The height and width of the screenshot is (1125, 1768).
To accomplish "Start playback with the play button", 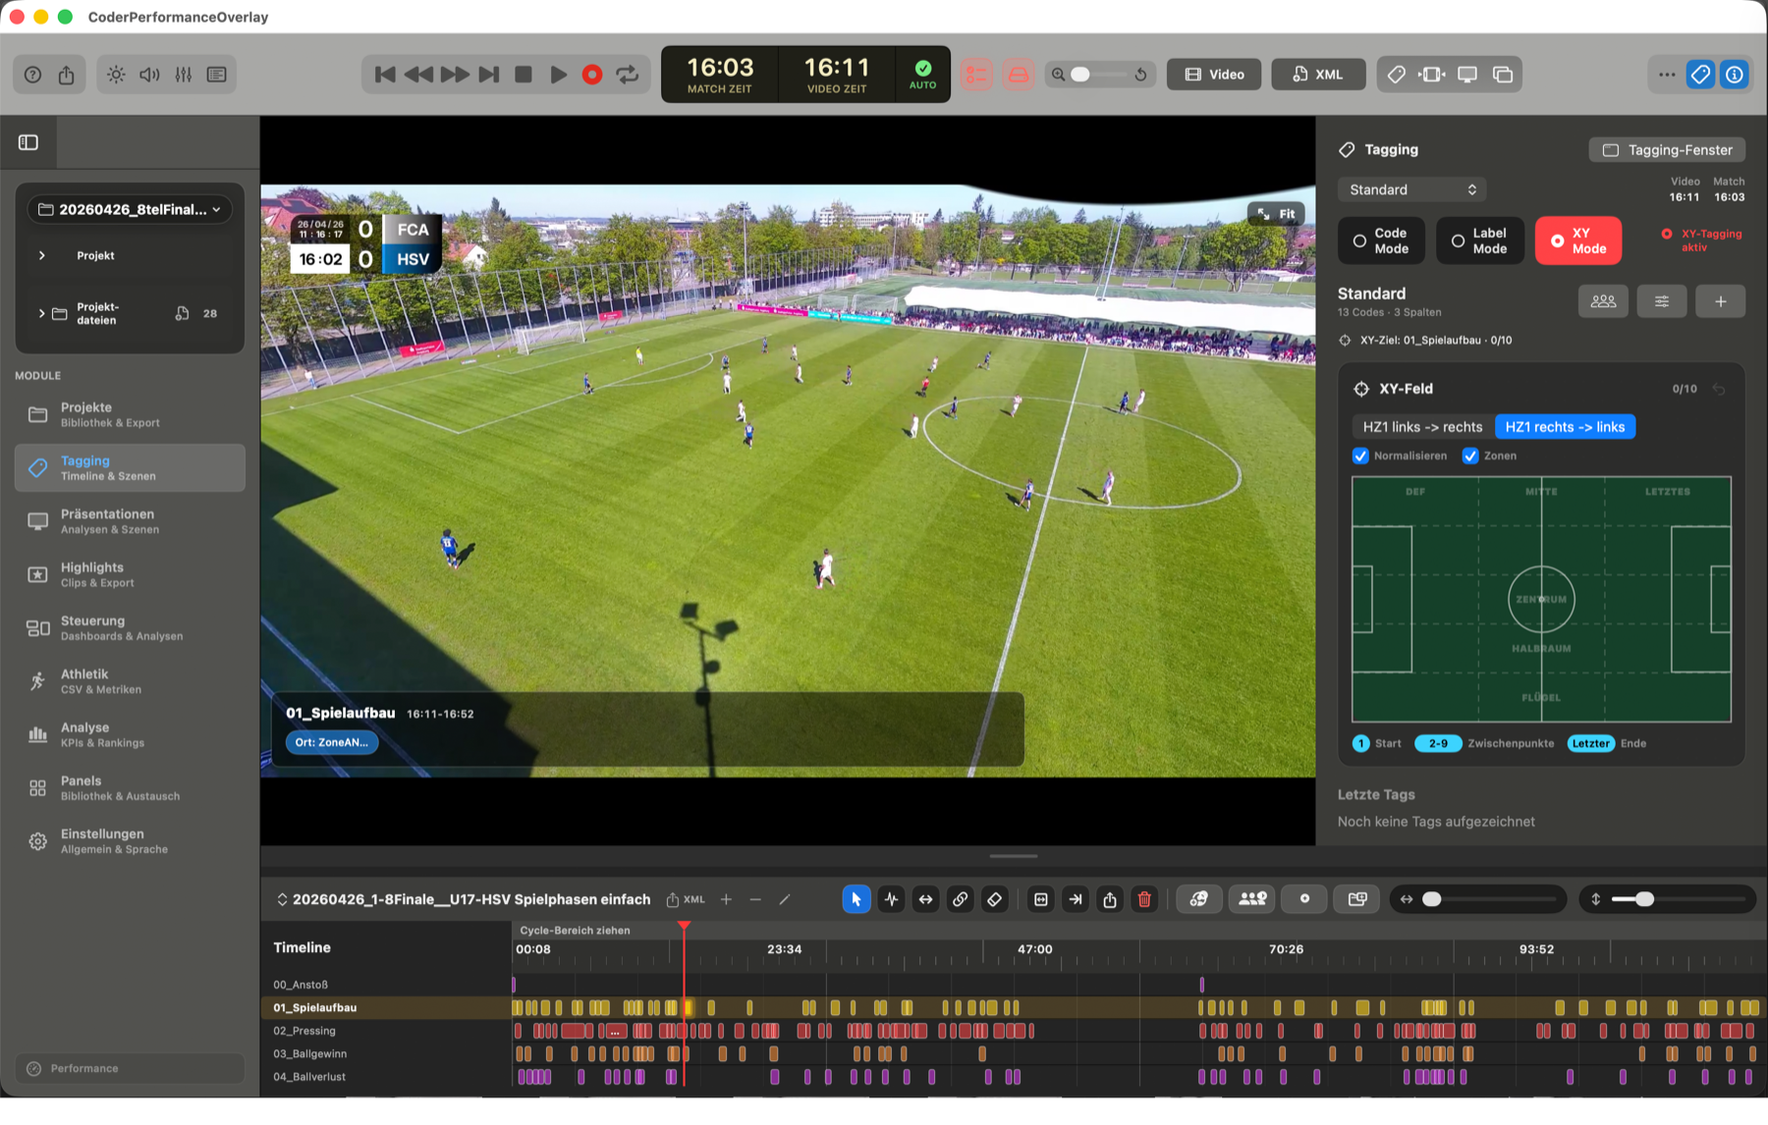I will (x=558, y=75).
